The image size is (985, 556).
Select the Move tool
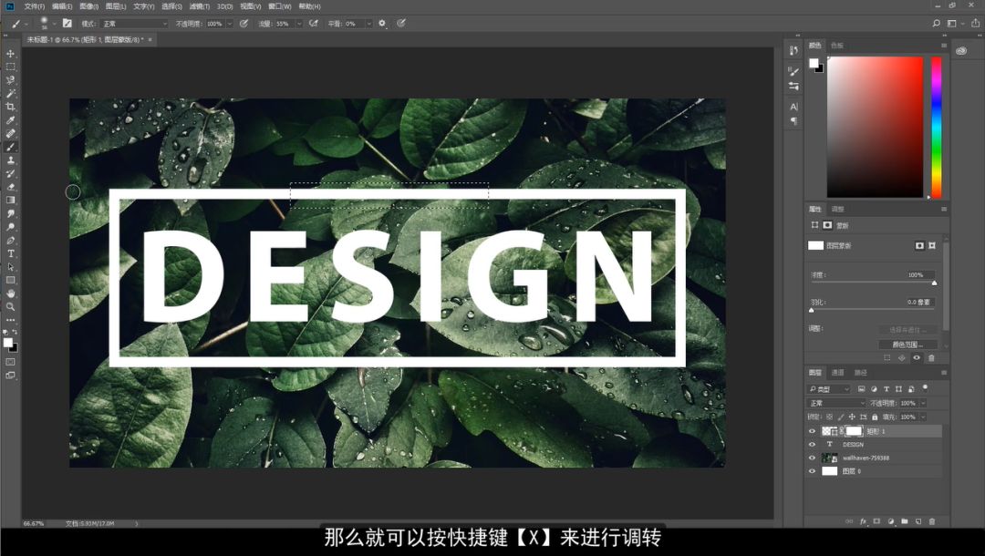11,54
